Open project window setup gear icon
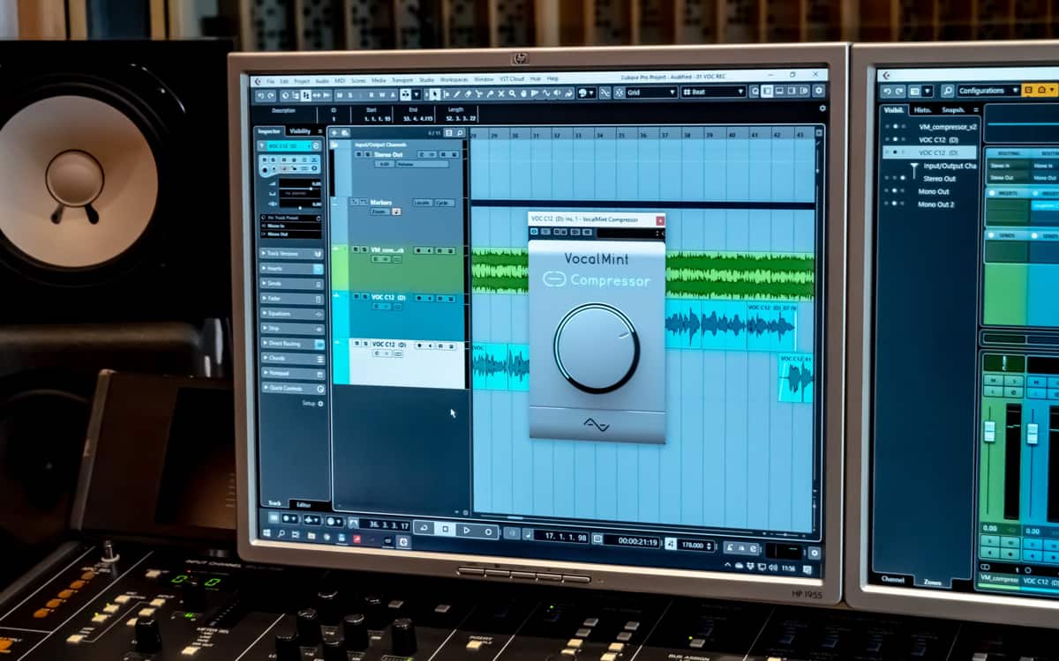This screenshot has width=1059, height=661. pyautogui.click(x=819, y=91)
